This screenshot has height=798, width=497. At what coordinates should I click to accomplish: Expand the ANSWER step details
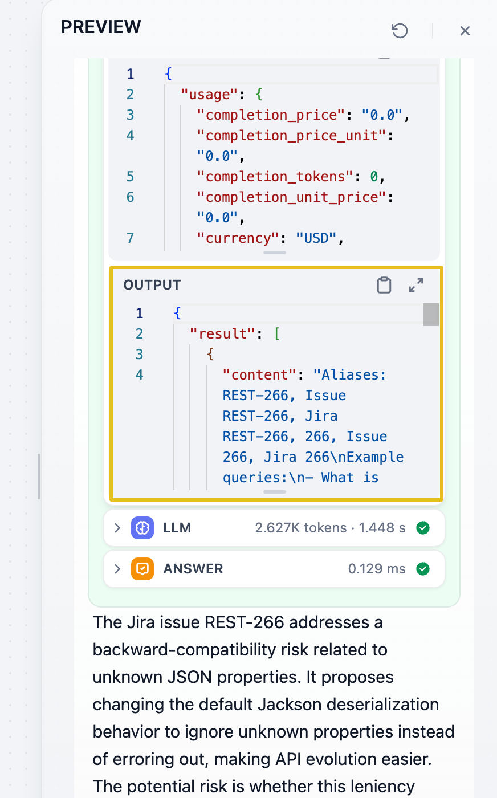tap(117, 569)
